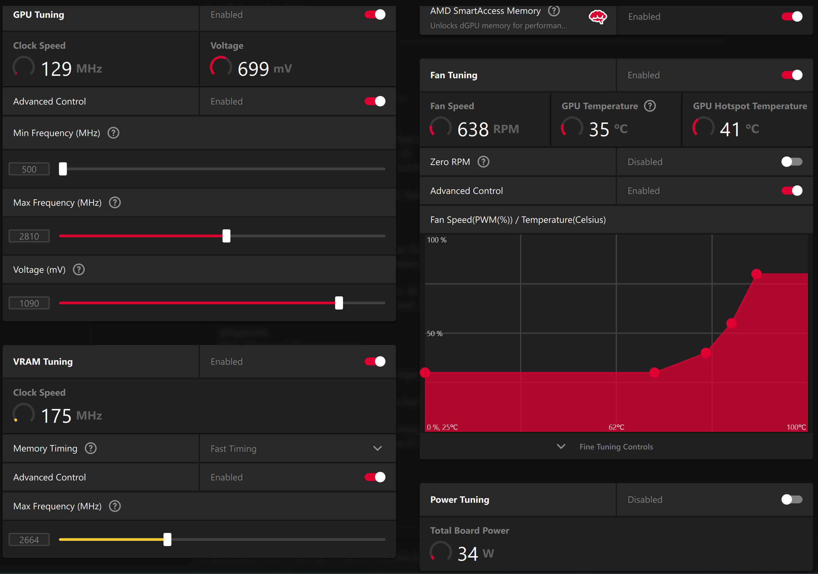Viewport: 818px width, 574px height.
Task: Open help for Min Frequency (MHz)
Action: (113, 133)
